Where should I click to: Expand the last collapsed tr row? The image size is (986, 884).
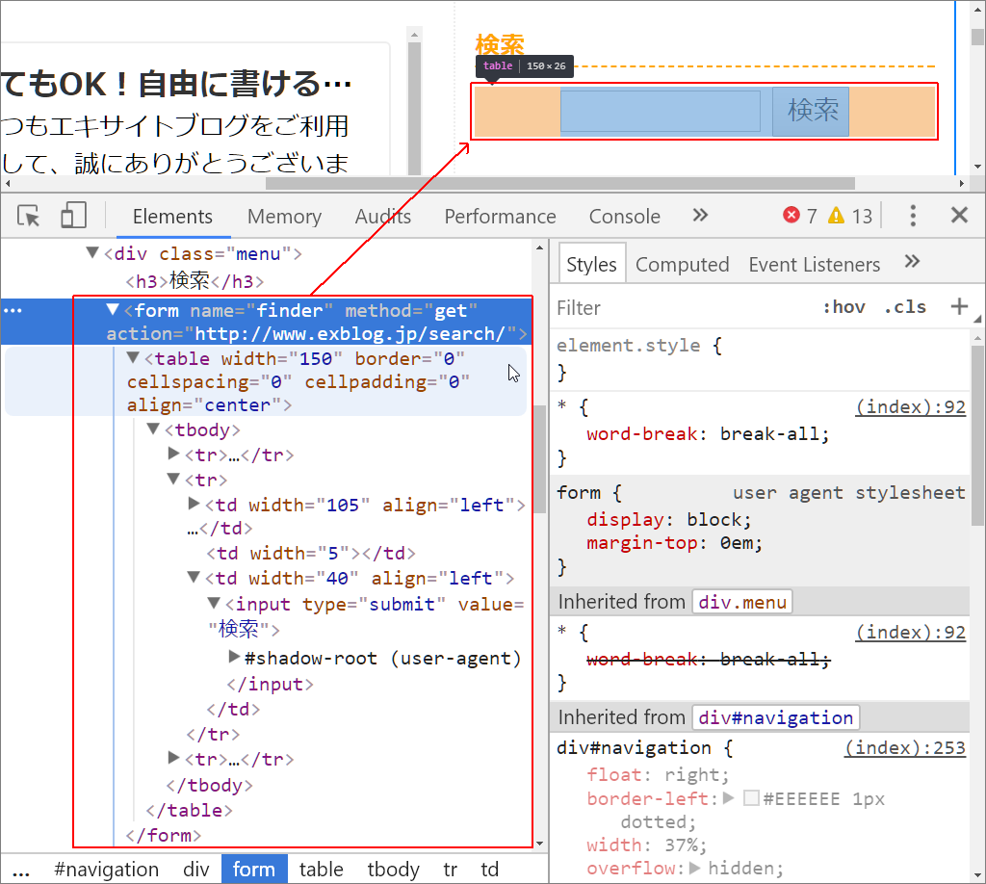[174, 758]
